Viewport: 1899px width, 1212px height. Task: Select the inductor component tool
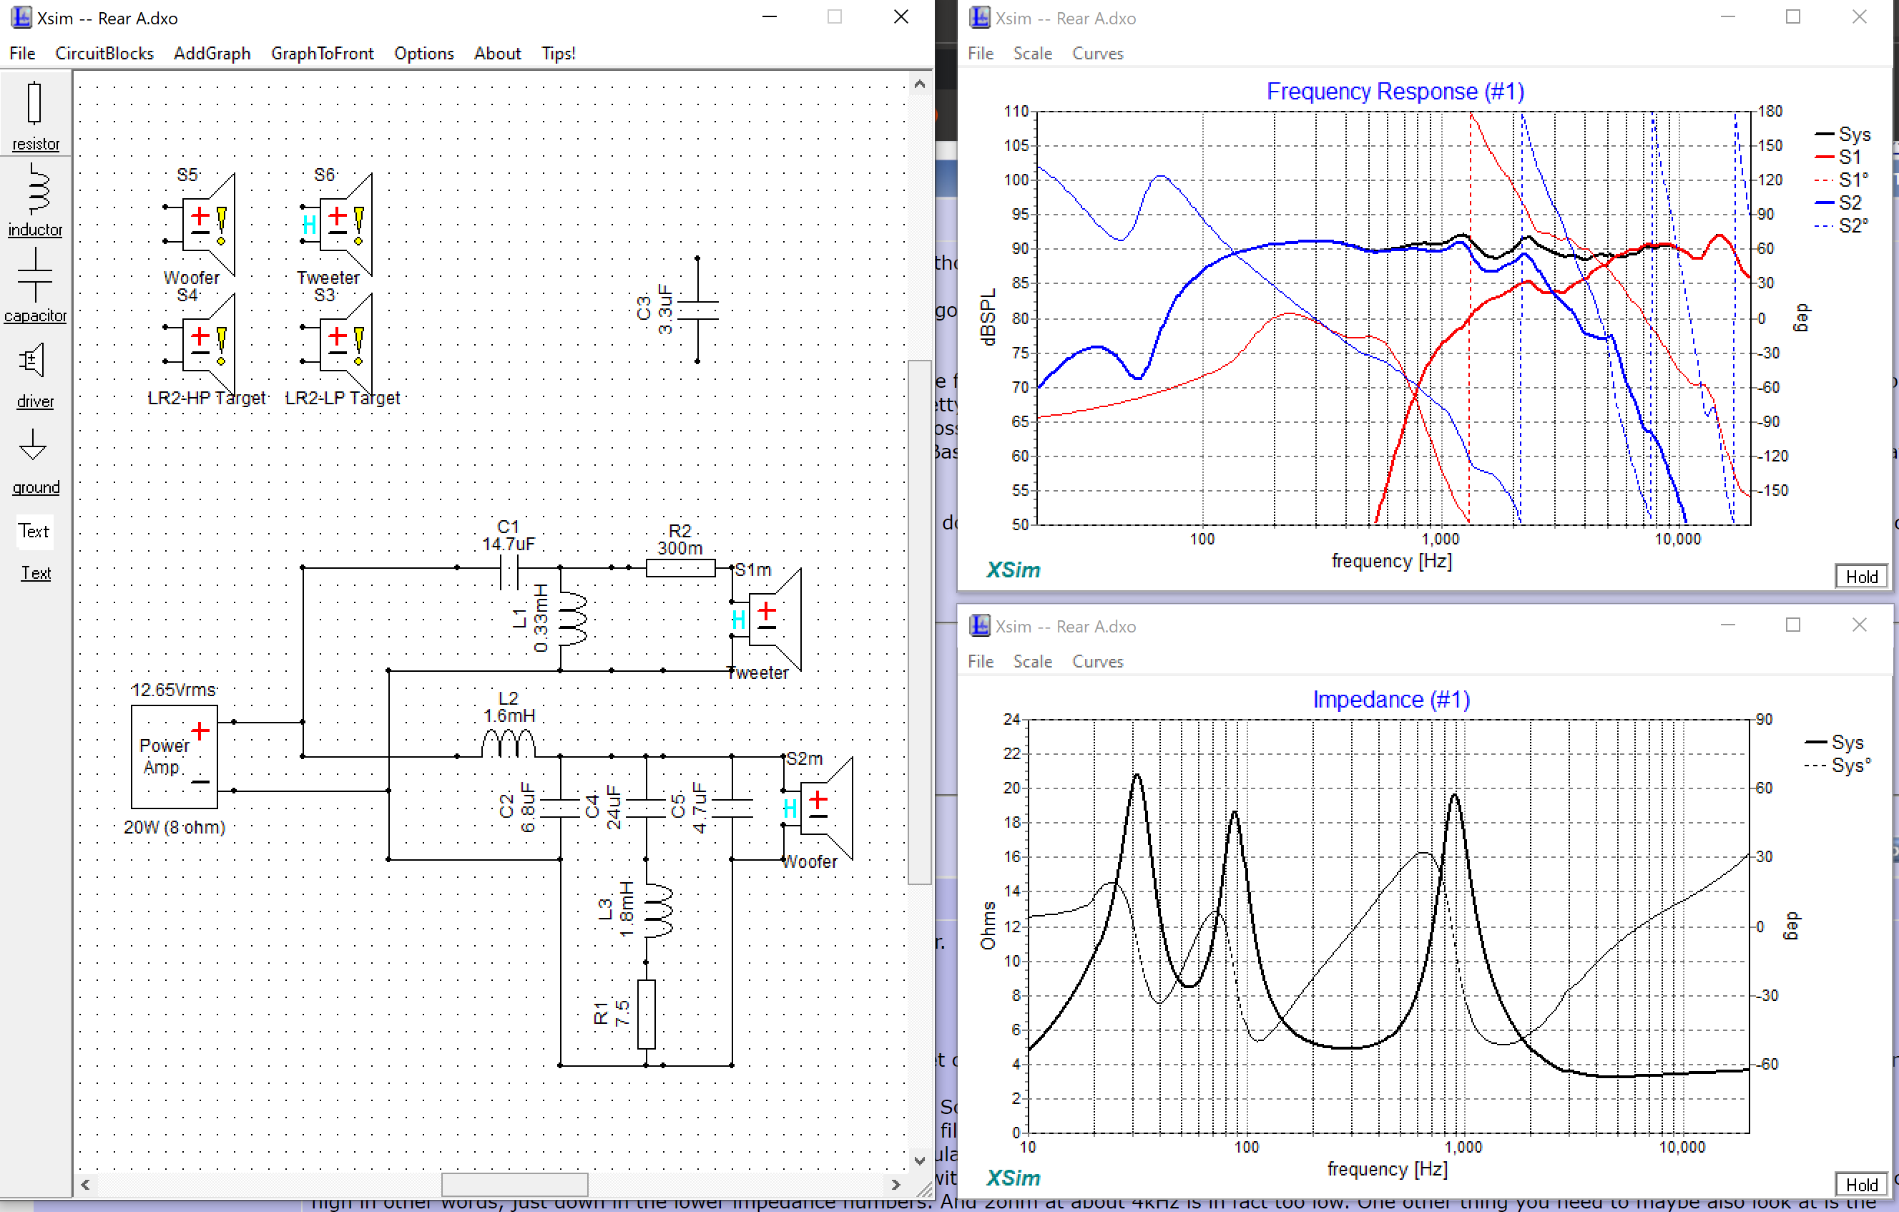click(x=35, y=200)
